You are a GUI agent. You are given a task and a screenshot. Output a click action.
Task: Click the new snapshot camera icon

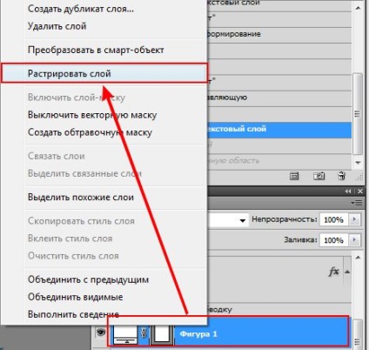[x=319, y=176]
